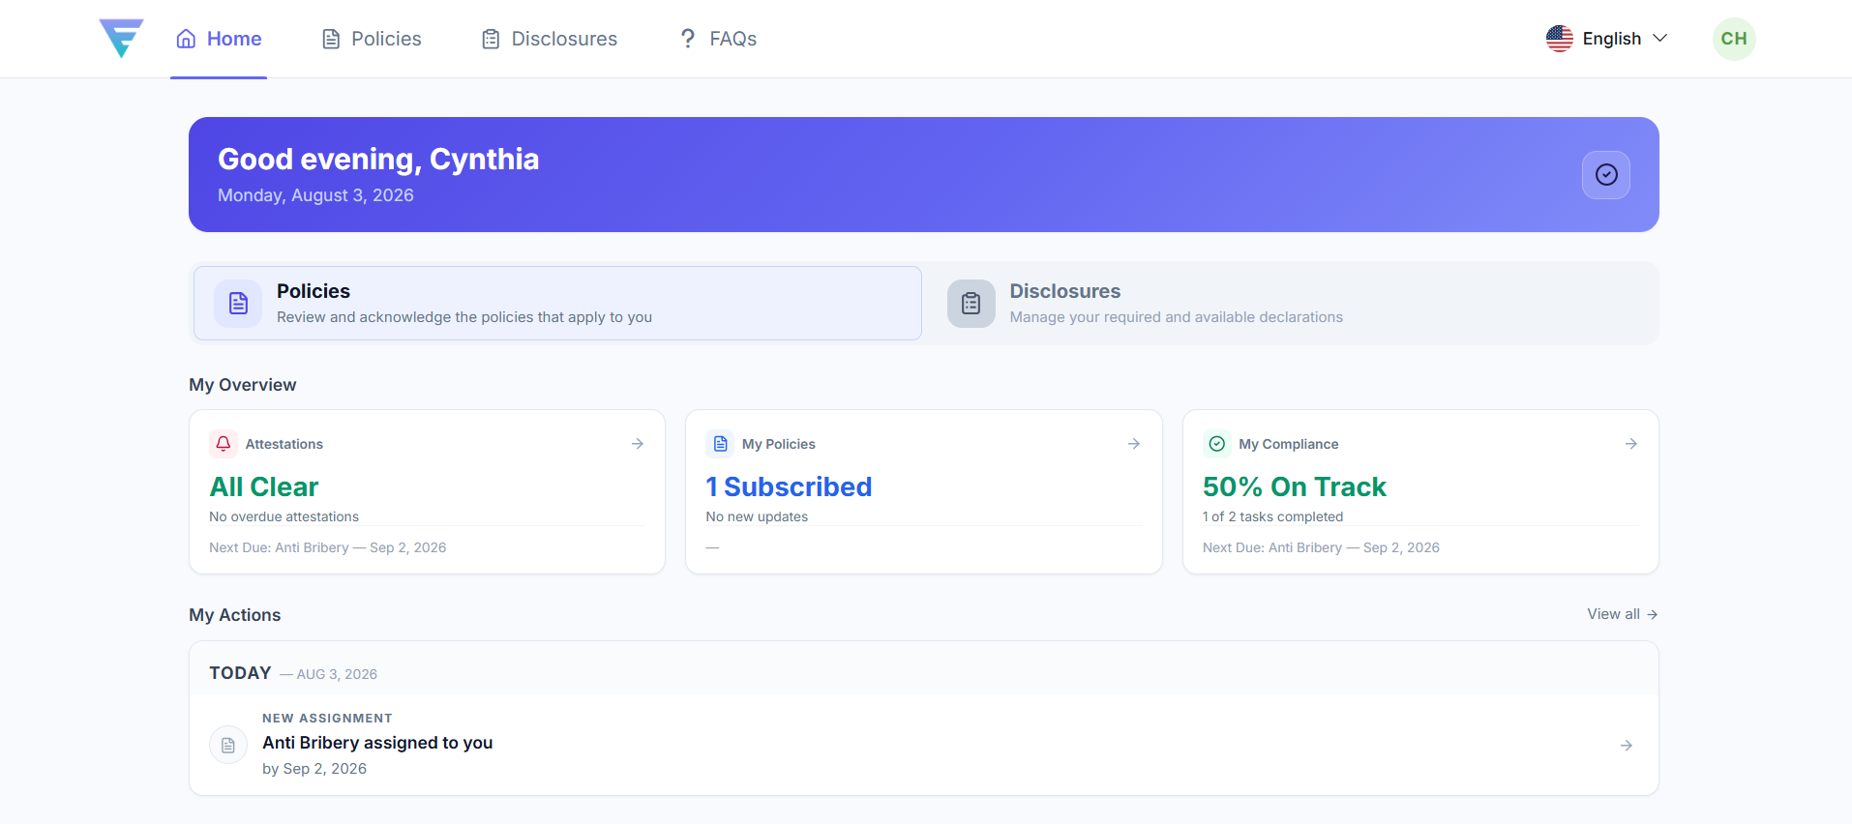The height and width of the screenshot is (824, 1852).
Task: Open My Compliance via its arrow icon
Action: [x=1631, y=444]
